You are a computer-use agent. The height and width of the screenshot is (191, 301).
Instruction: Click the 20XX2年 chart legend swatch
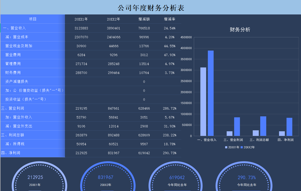(242, 147)
